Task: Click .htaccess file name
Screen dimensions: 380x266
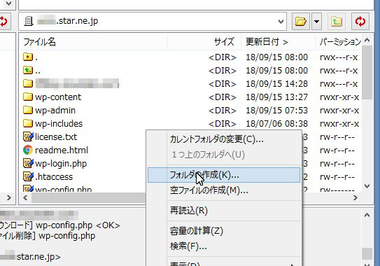Action: point(54,177)
